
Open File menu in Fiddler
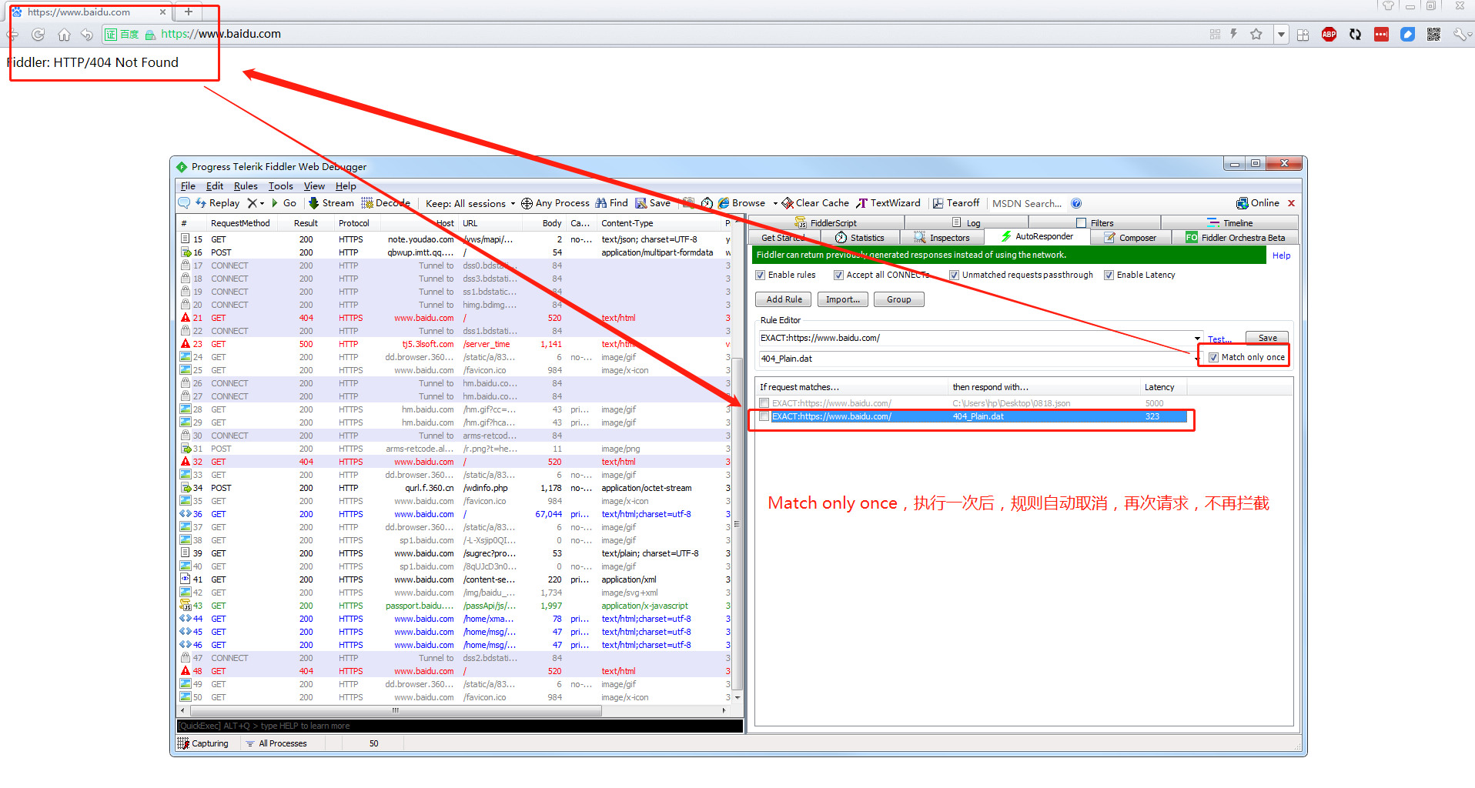188,186
